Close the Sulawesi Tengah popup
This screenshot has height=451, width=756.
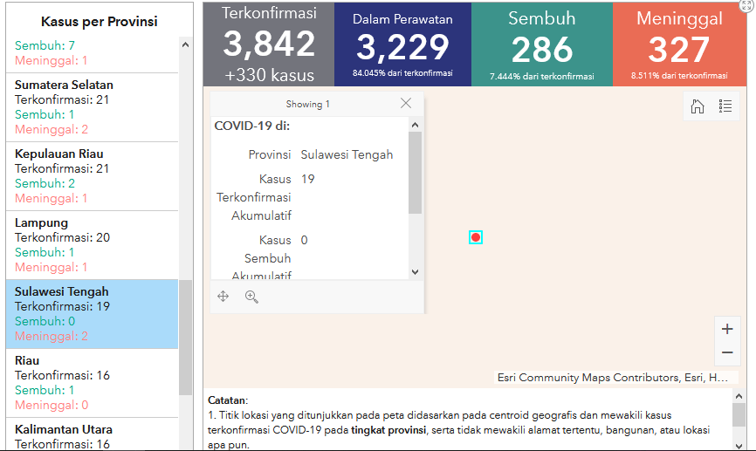click(406, 103)
